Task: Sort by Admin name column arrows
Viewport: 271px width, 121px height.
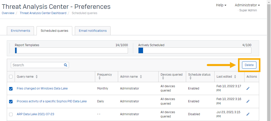Action: coord(141,77)
